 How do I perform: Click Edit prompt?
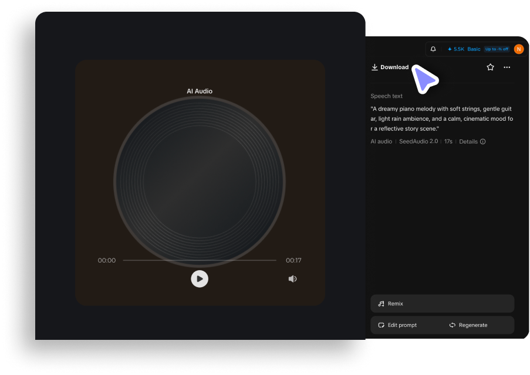click(397, 325)
